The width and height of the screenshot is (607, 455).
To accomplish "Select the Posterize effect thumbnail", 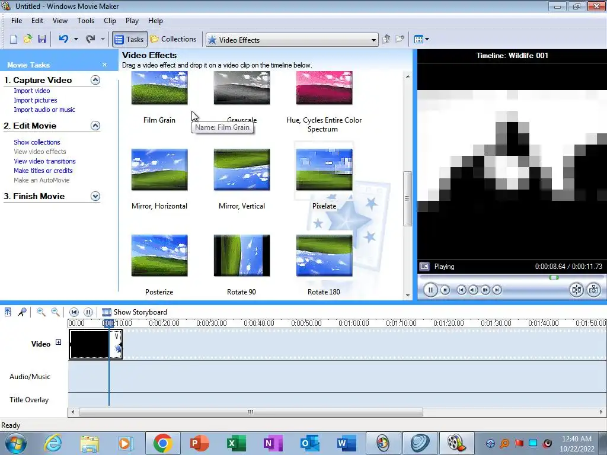I will tap(159, 255).
